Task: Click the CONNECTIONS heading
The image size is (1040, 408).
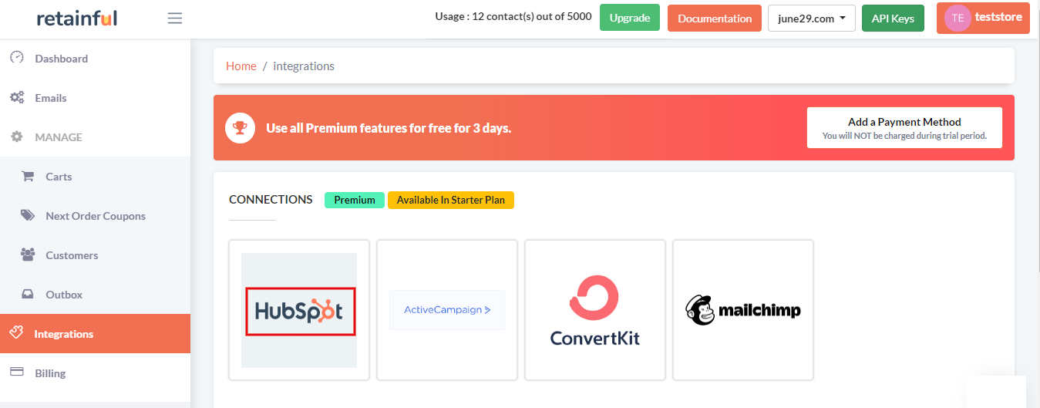Action: [x=271, y=200]
